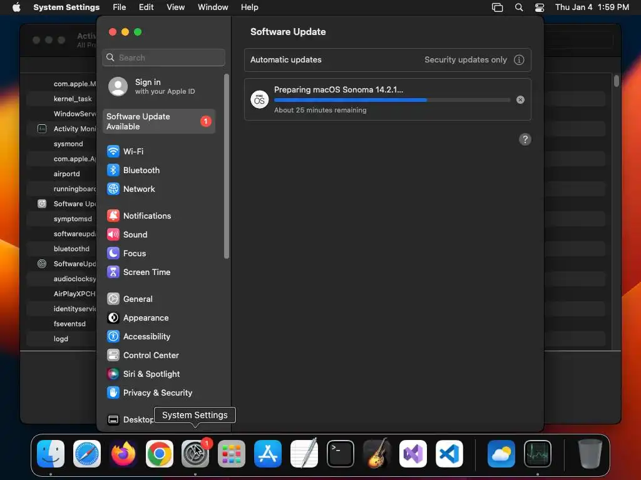Launch Firefox from the Dock
Screen dimensions: 641x480
tap(123, 454)
